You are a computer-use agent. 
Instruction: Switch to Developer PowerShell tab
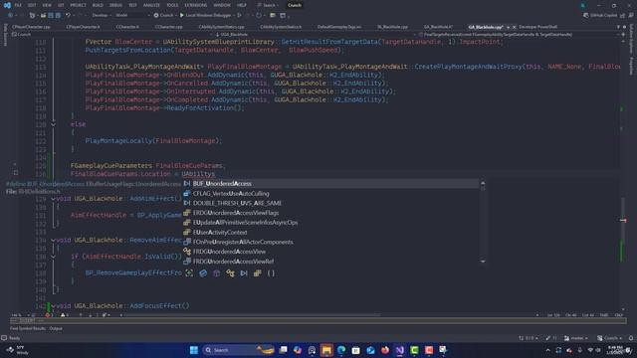tap(537, 27)
